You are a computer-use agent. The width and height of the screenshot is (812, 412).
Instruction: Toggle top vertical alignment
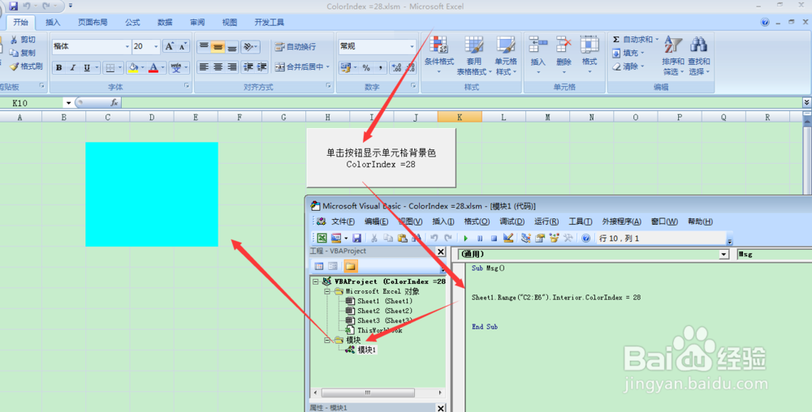[204, 46]
